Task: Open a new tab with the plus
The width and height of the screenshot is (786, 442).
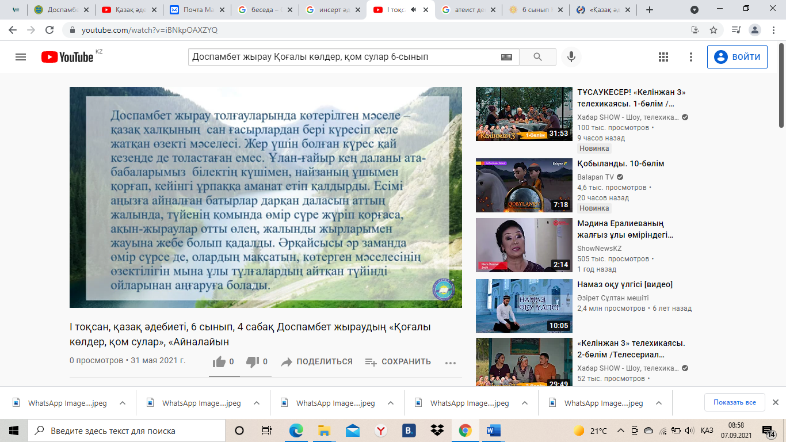Action: [x=650, y=10]
